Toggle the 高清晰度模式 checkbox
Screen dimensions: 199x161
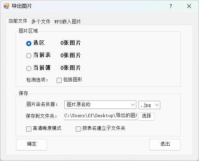click(29, 129)
